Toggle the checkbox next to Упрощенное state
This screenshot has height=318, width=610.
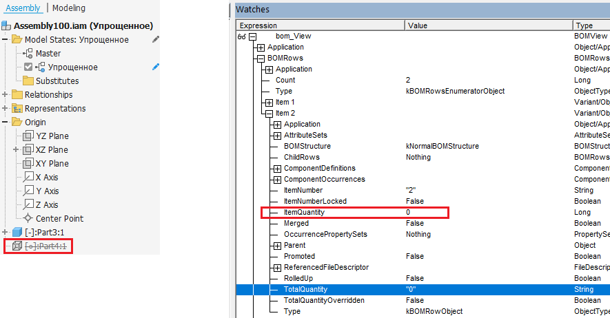(x=28, y=67)
